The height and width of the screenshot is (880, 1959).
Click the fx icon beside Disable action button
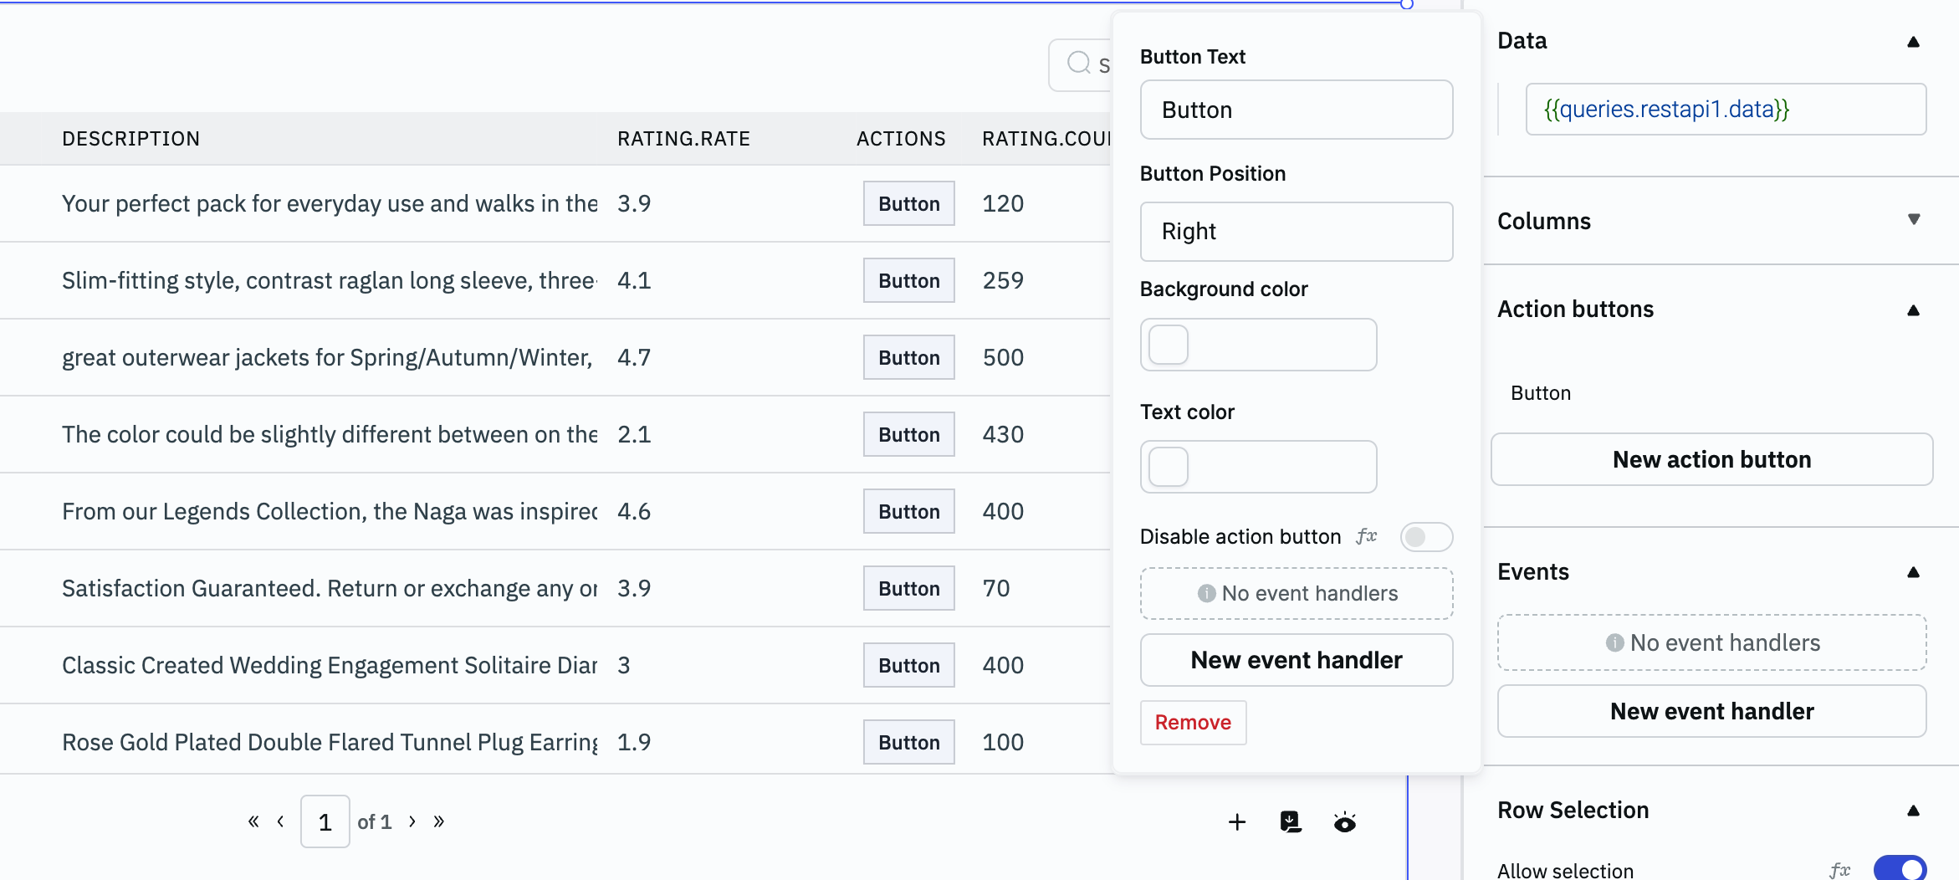tap(1367, 536)
